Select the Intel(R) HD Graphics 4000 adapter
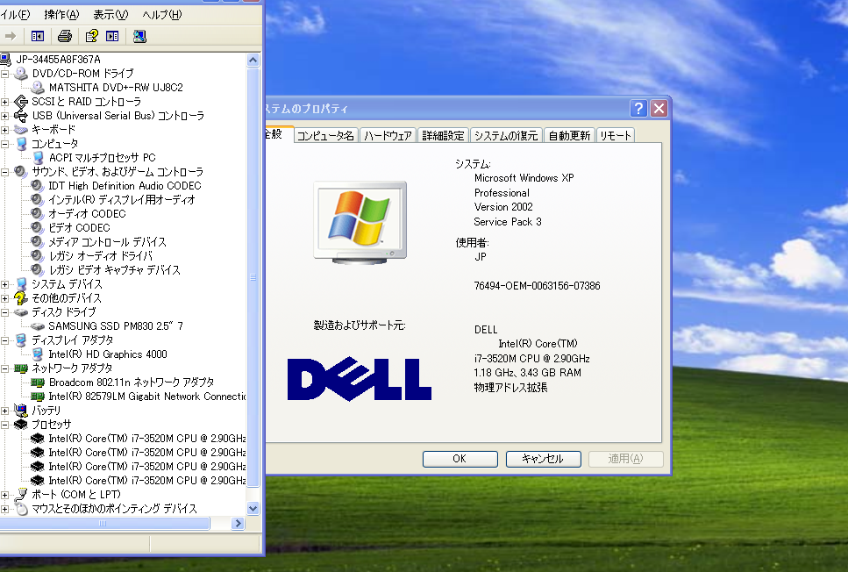 click(108, 354)
